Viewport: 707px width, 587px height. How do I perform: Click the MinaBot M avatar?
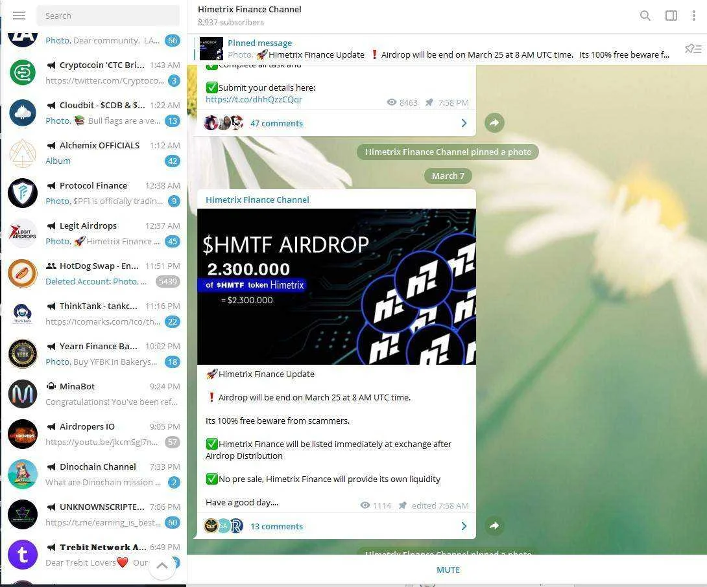(x=23, y=394)
